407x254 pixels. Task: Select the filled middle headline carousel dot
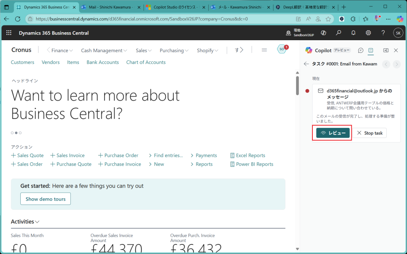coord(16,133)
